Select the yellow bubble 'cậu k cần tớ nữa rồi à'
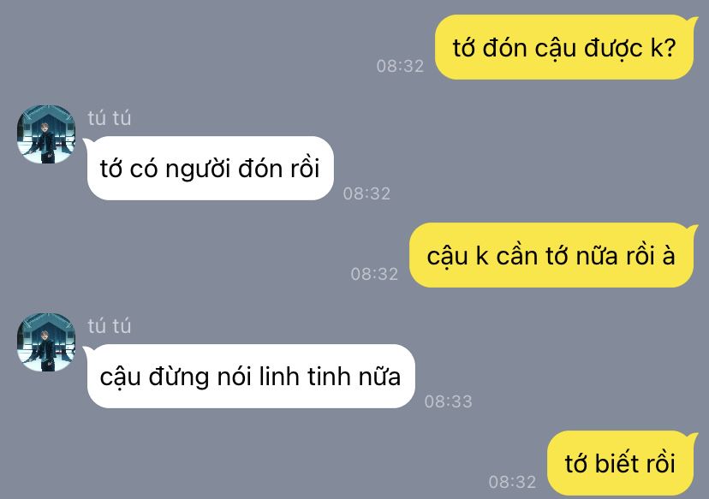Viewport: 709px width, 499px height. [x=551, y=255]
